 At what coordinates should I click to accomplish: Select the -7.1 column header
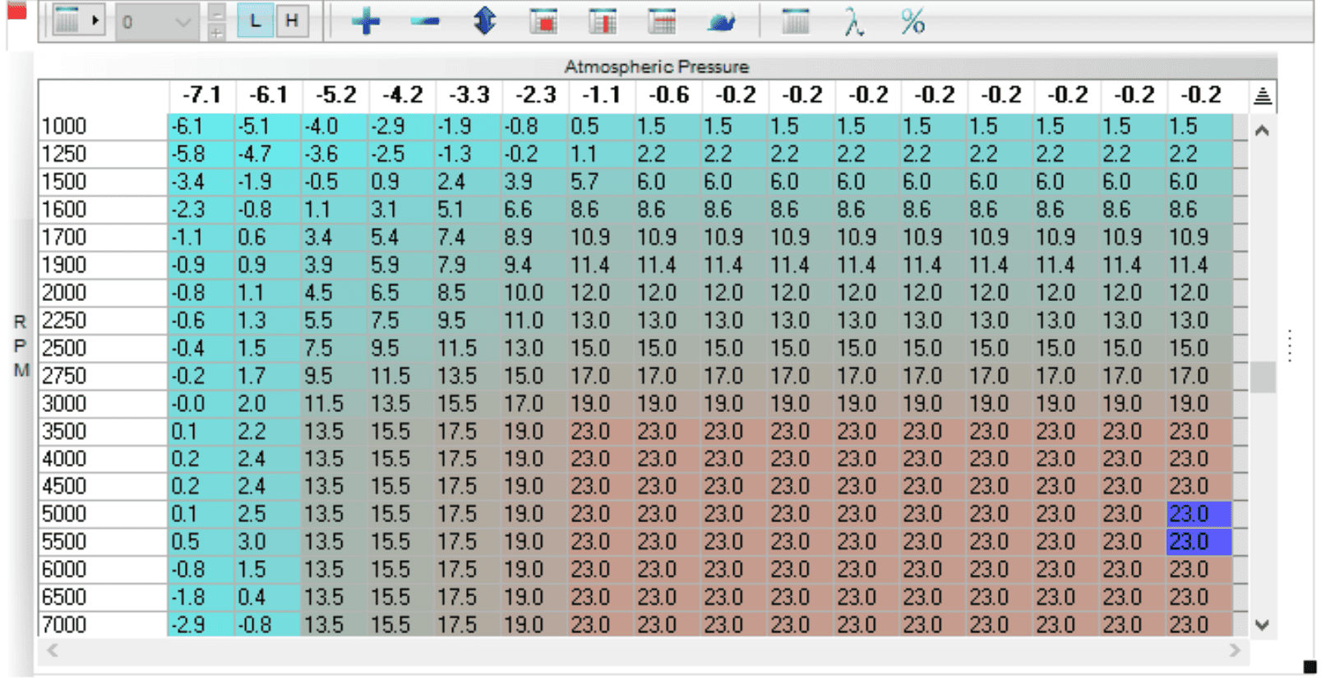(x=202, y=95)
